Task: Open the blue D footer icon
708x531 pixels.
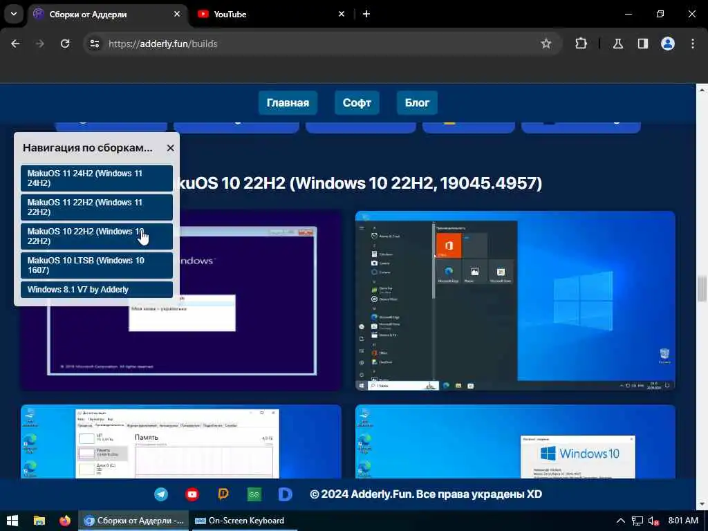Action: tap(285, 494)
